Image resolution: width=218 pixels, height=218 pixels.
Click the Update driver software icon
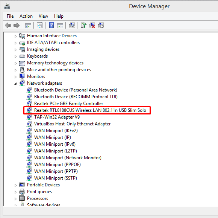point(83,26)
